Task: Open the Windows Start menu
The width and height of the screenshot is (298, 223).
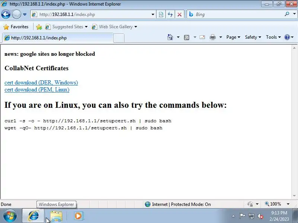Action: click(x=10, y=216)
